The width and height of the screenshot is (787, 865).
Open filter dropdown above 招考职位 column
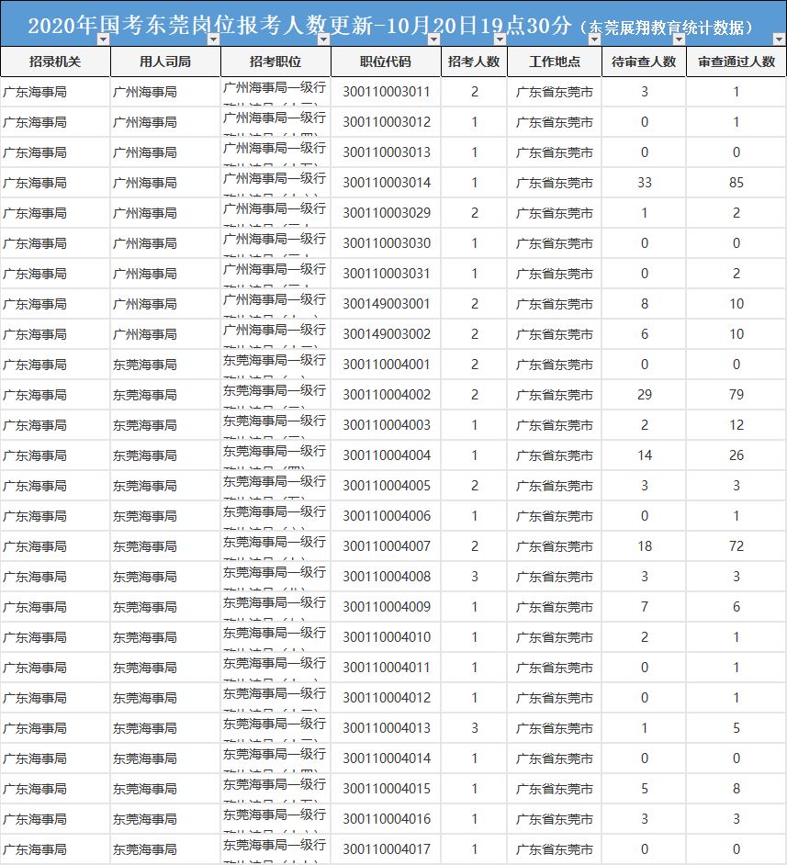324,39
